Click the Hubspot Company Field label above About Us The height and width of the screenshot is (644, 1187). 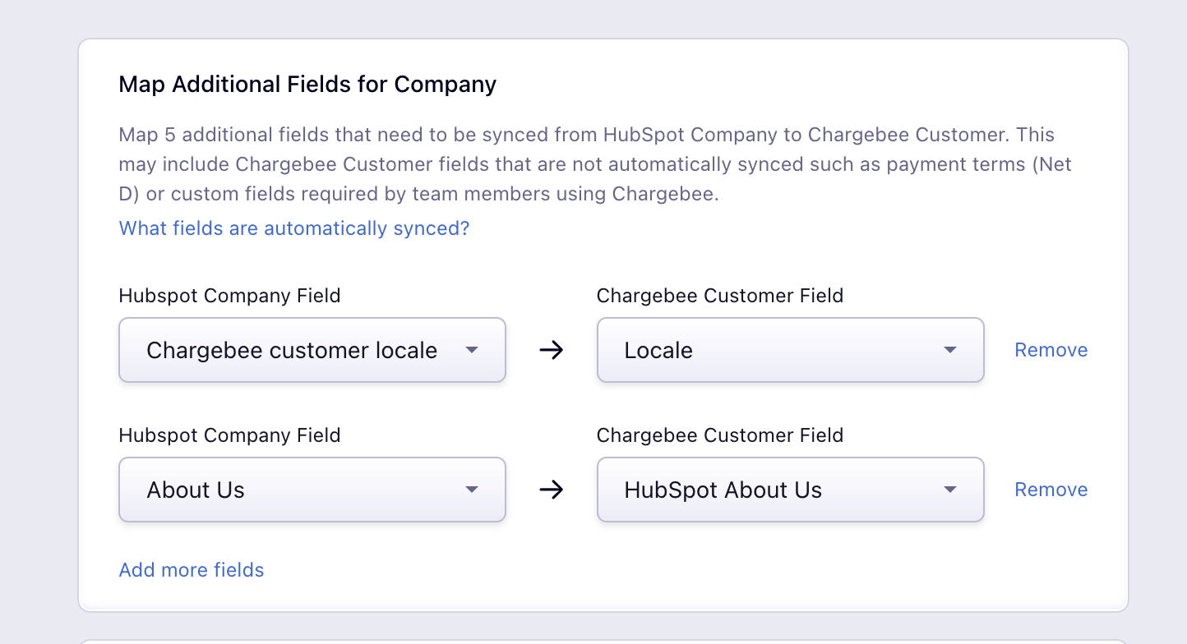229,435
